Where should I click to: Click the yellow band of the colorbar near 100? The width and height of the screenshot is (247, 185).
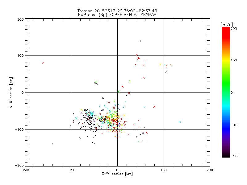coord(226,60)
